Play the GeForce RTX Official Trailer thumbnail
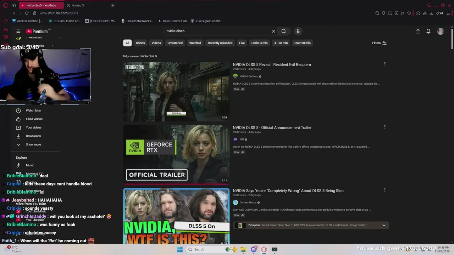This screenshot has width=454, height=255. pos(176,155)
